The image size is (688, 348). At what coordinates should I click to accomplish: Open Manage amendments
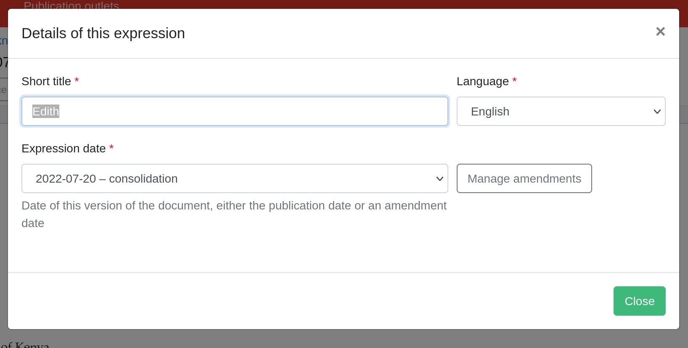pyautogui.click(x=524, y=178)
